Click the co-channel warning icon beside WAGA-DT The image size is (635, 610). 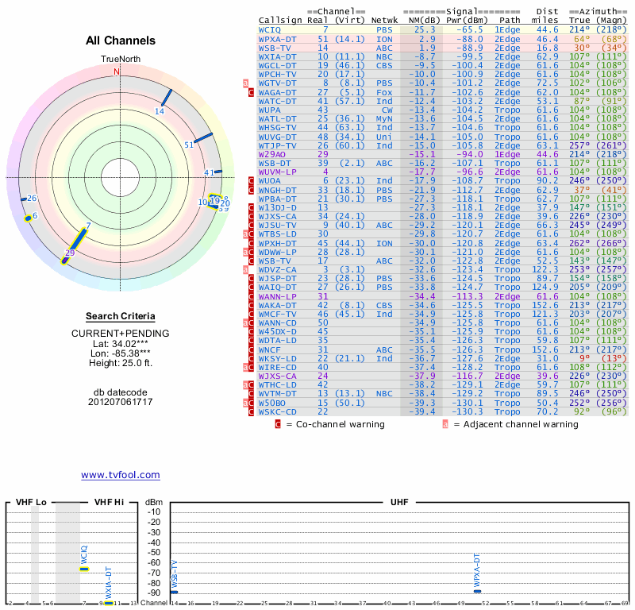[252, 92]
